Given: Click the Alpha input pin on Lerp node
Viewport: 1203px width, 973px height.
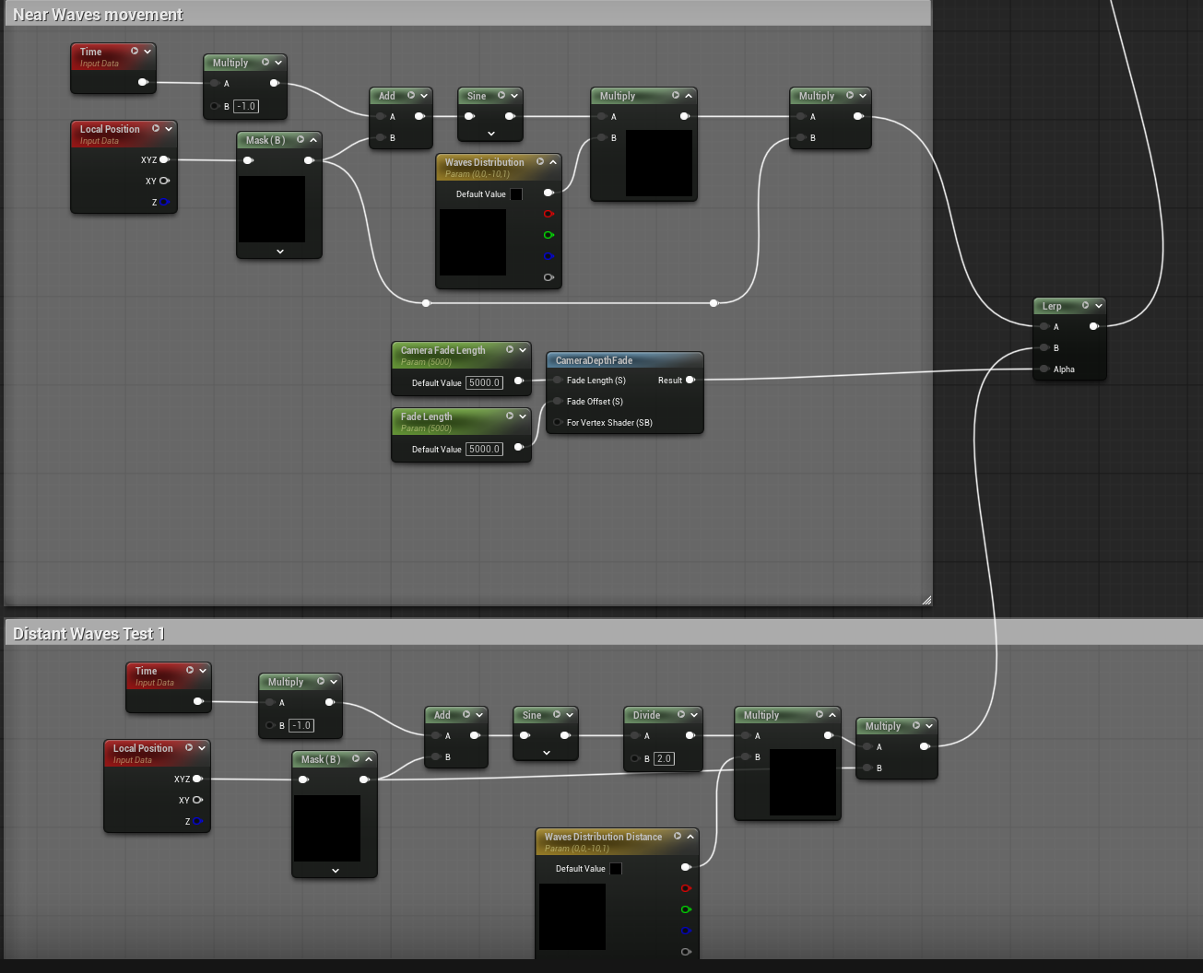Looking at the screenshot, I should click(1044, 369).
